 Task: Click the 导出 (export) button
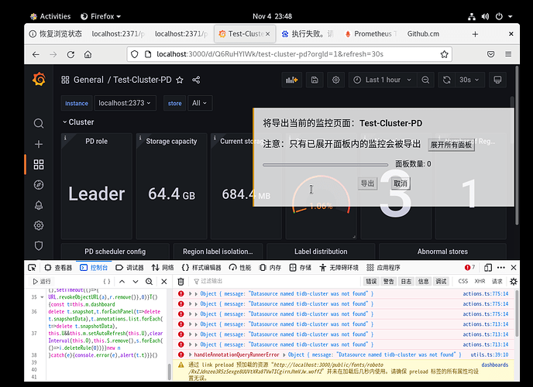pyautogui.click(x=367, y=183)
